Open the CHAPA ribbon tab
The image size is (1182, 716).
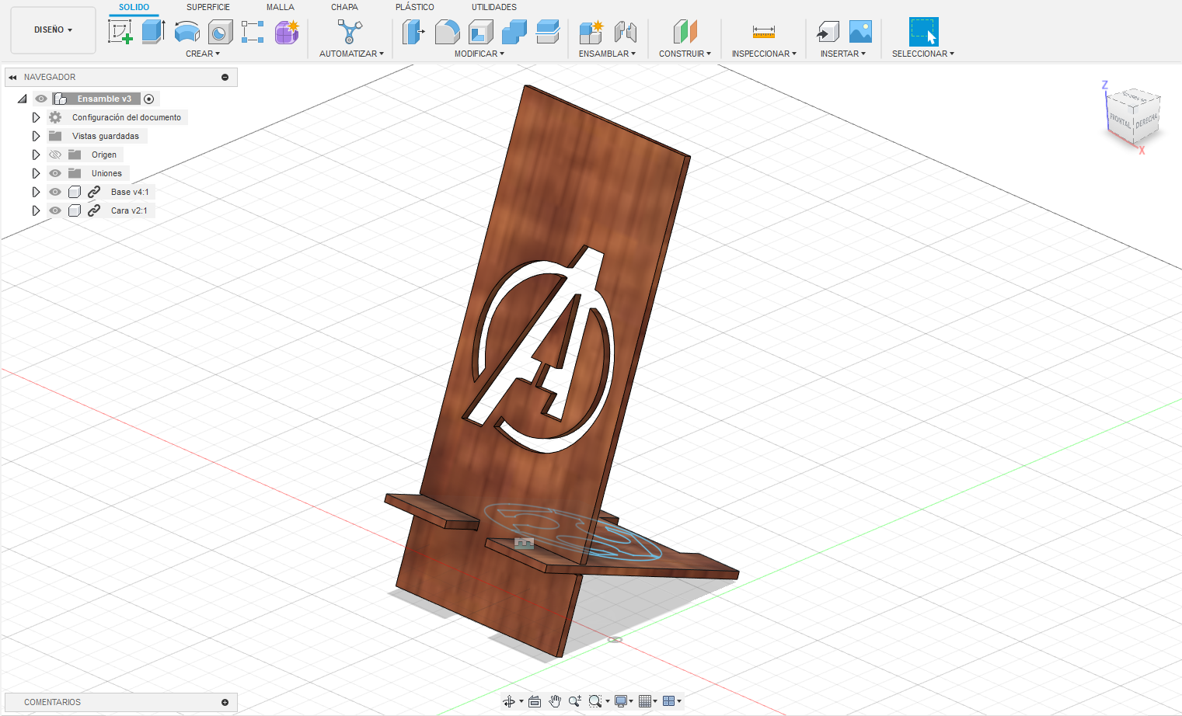click(x=344, y=7)
